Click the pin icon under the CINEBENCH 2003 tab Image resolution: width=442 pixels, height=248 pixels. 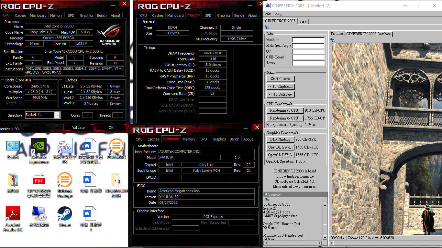[267, 27]
